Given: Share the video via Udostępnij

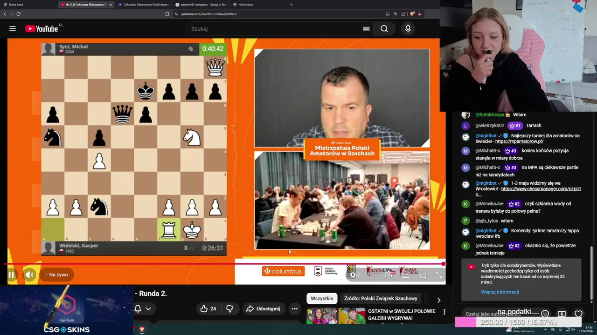Looking at the screenshot, I should [263, 308].
